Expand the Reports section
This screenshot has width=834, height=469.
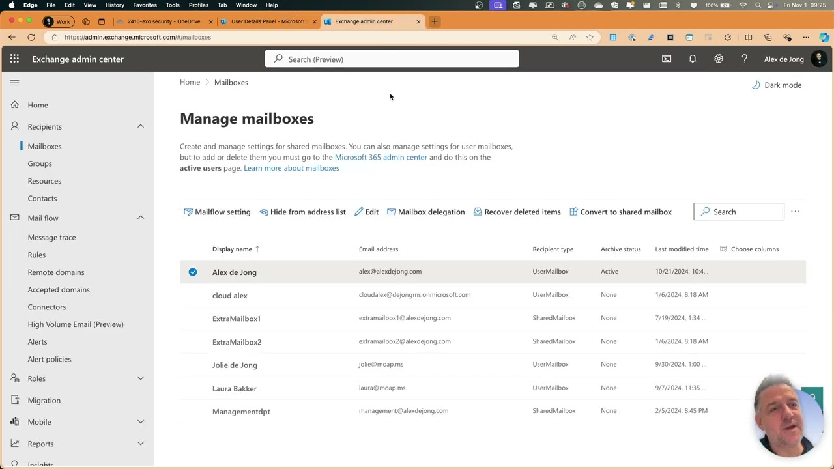pyautogui.click(x=141, y=444)
